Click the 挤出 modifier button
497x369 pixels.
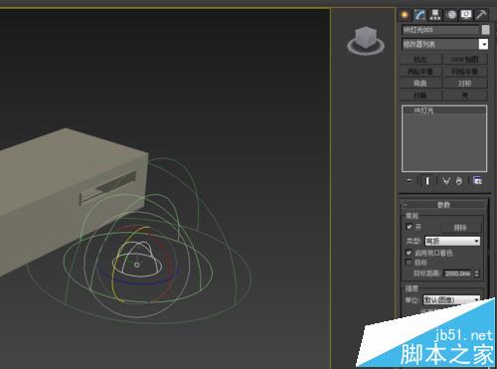(x=420, y=60)
